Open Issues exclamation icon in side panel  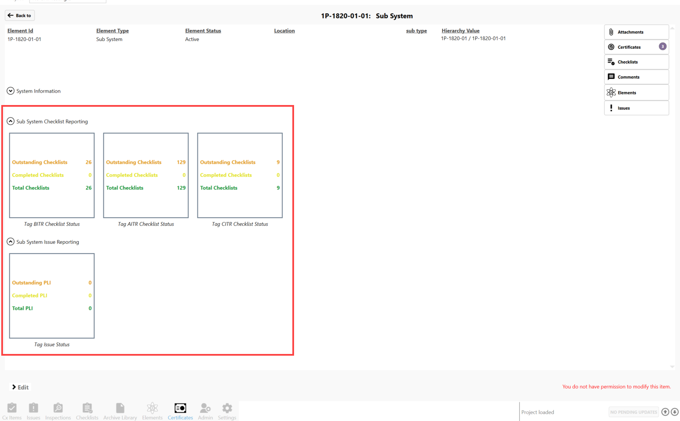tap(611, 108)
